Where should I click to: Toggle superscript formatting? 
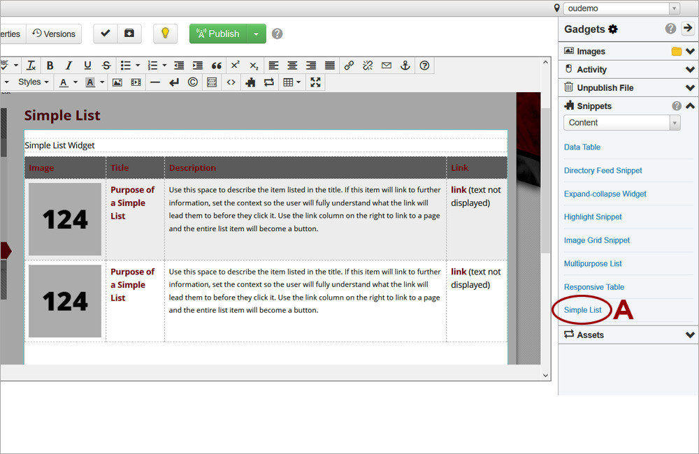[235, 66]
